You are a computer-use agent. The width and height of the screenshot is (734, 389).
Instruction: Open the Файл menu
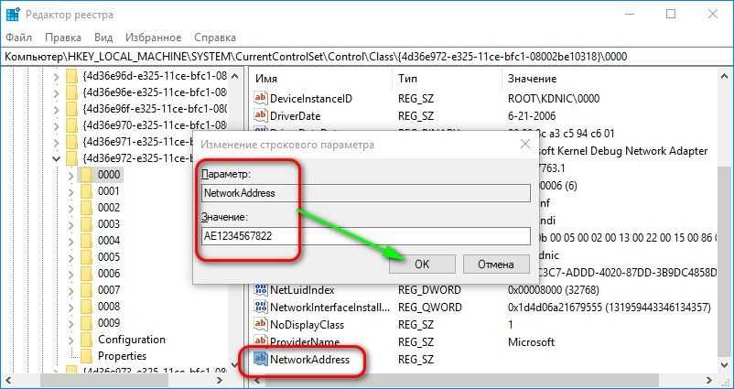click(x=19, y=38)
